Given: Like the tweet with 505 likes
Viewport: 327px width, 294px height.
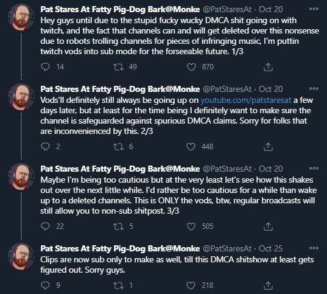Looking at the screenshot, I should coord(191,226).
